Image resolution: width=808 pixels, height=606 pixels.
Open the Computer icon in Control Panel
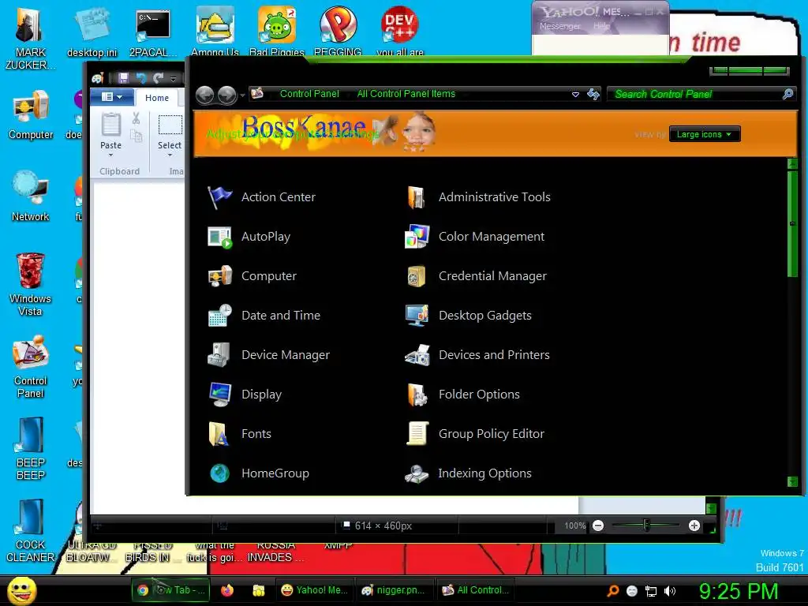point(219,276)
